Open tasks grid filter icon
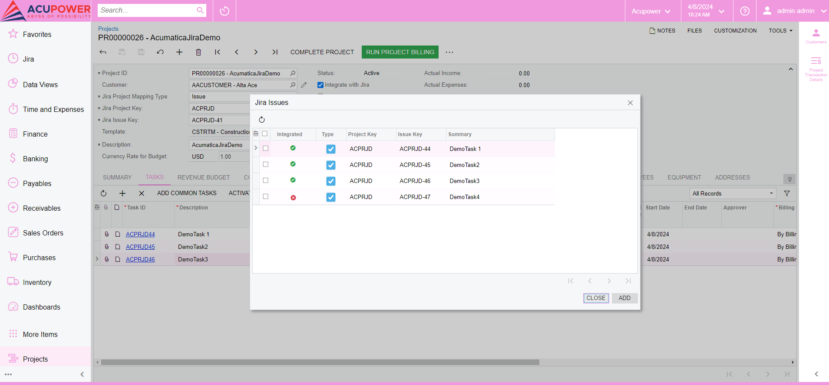Viewport: 829px width, 385px height. point(787,193)
